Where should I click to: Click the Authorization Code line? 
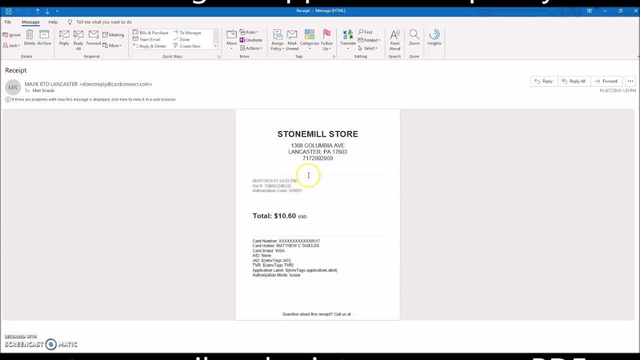(x=277, y=190)
